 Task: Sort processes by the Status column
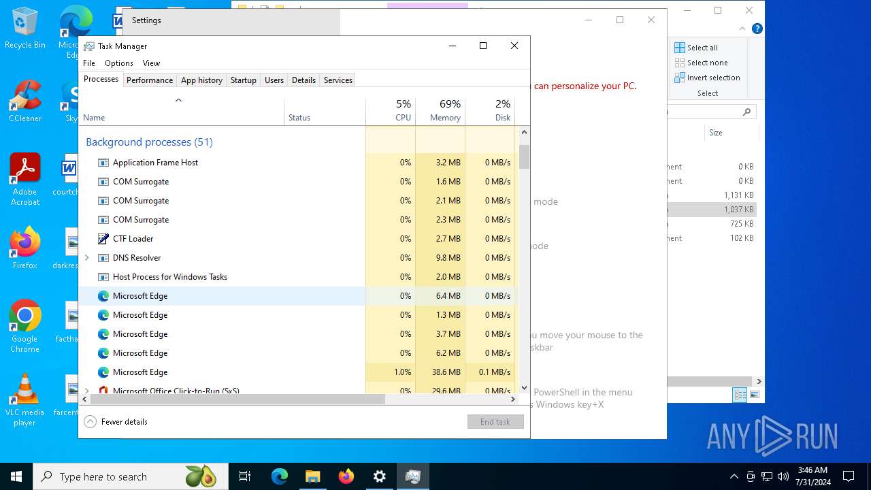[325, 112]
